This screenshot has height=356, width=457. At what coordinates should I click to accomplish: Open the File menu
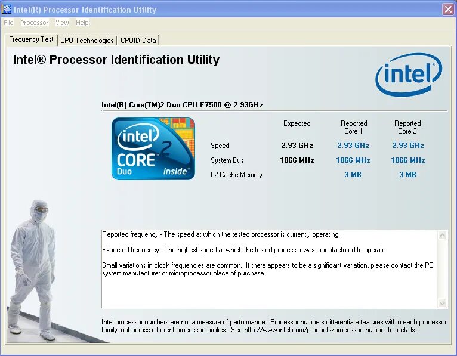coord(8,23)
